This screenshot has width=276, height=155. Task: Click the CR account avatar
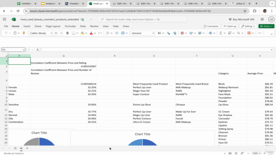tap(271, 19)
